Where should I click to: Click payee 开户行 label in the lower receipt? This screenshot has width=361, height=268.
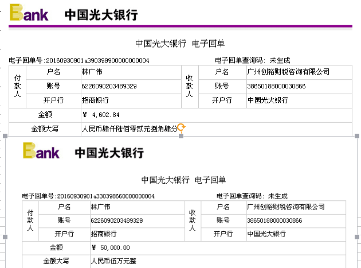tap(223, 234)
